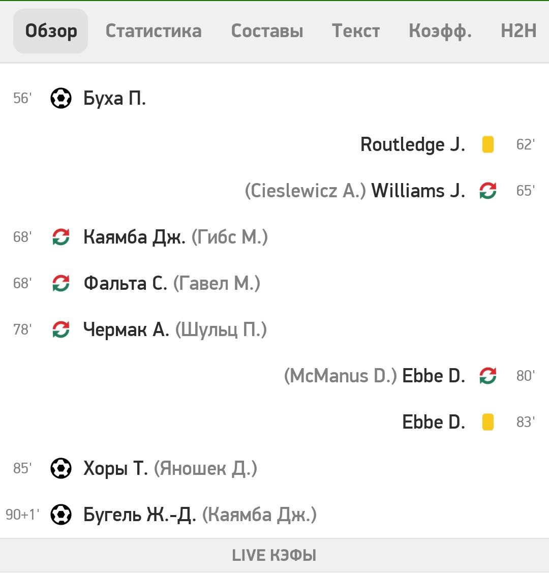Screen dimensions: 549x573
Task: Click the substitution icon beside Чермак А.
Action: pyautogui.click(x=60, y=329)
